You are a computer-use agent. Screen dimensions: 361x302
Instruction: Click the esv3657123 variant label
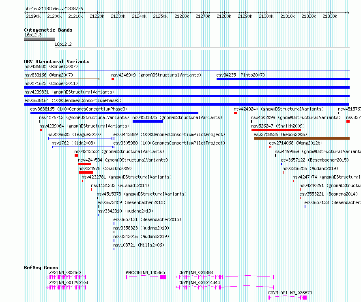(x=333, y=202)
